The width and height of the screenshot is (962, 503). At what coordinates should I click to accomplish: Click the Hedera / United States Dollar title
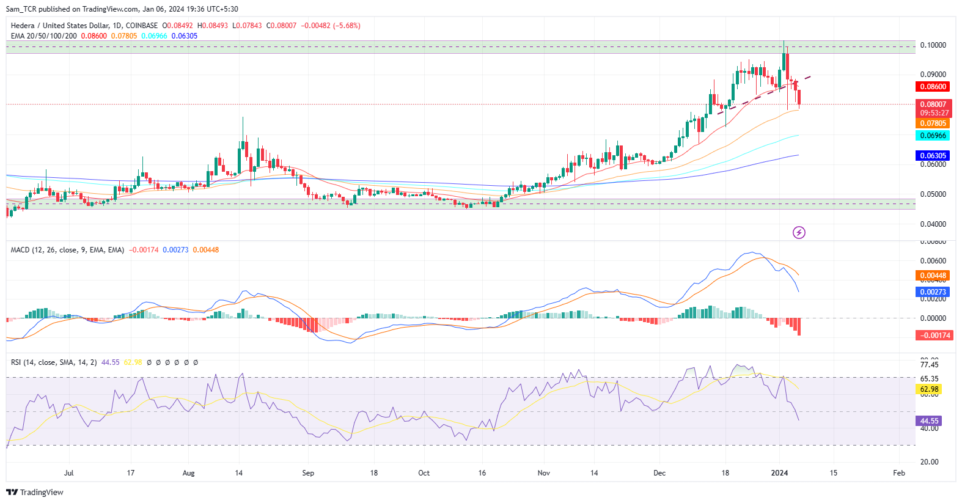tap(59, 26)
